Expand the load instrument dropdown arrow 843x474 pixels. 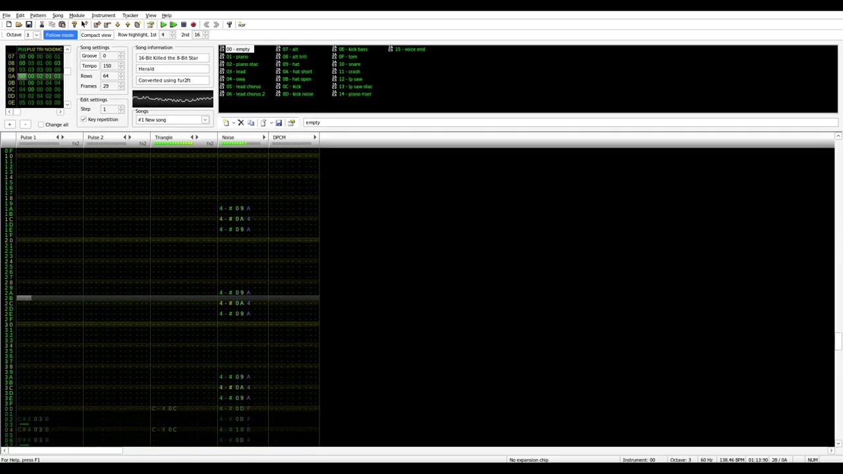271,122
